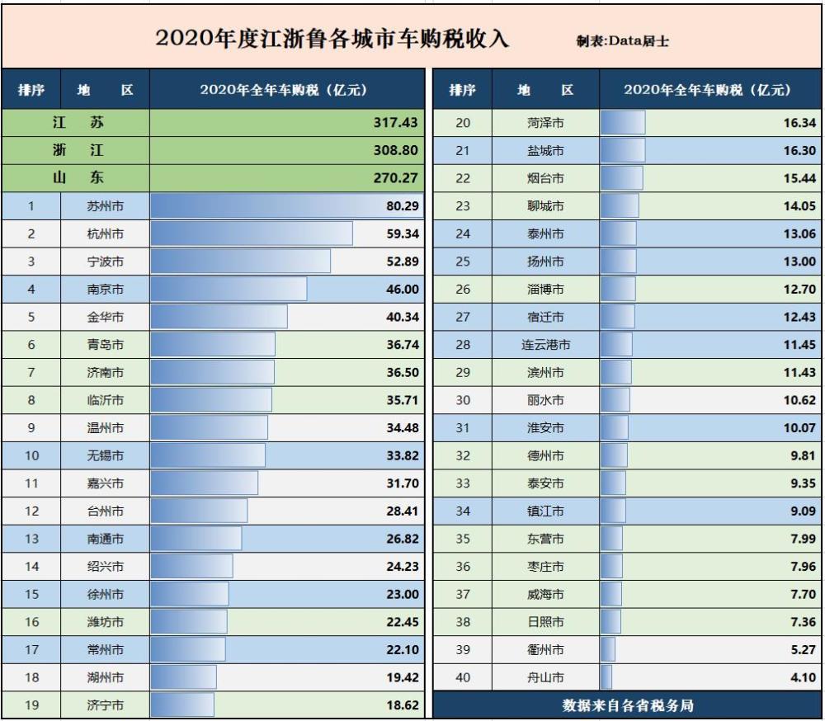
Task: Click the 菏泽市 city name cell
Action: pyautogui.click(x=545, y=123)
